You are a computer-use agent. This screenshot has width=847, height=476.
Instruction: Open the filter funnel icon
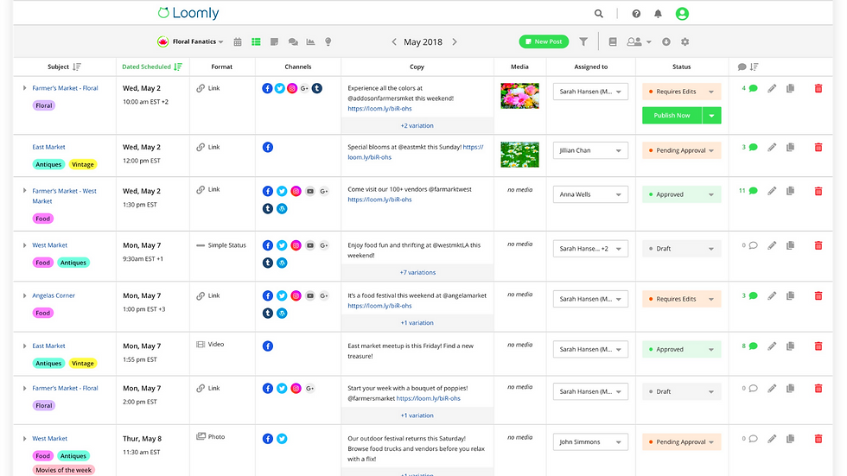pyautogui.click(x=583, y=41)
